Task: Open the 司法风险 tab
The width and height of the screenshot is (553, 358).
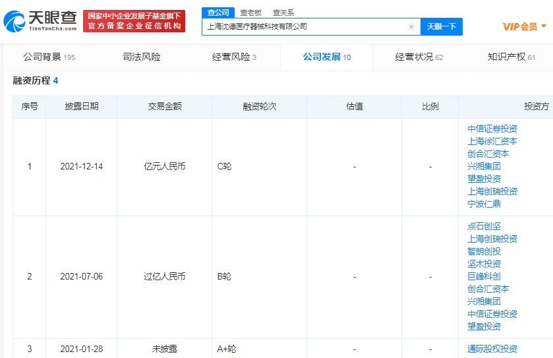Action: [142, 57]
